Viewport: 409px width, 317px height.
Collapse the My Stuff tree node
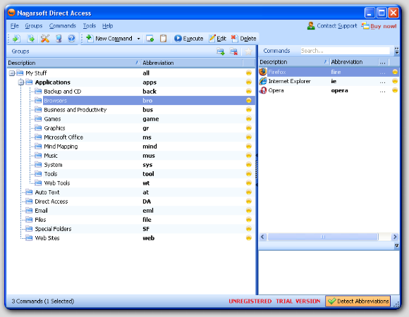(x=12, y=73)
